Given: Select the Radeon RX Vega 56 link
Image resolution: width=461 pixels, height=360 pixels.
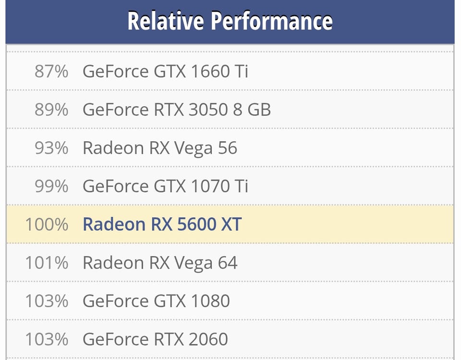Looking at the screenshot, I should [x=160, y=148].
